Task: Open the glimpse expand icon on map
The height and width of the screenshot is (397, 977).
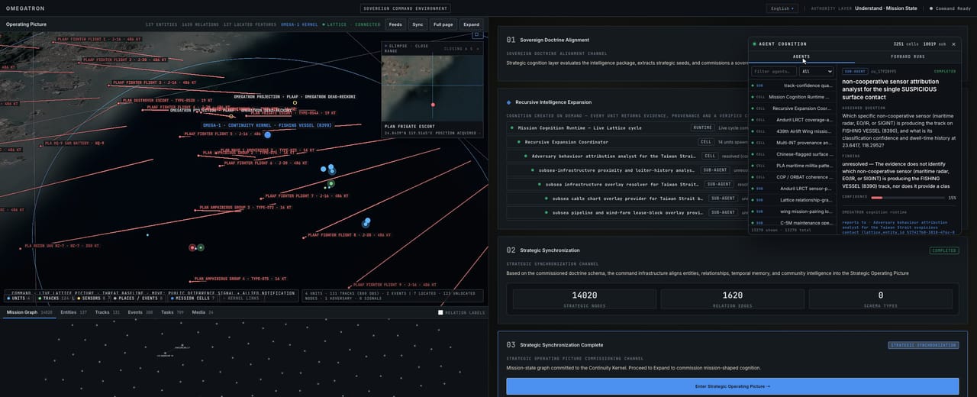Action: click(477, 34)
